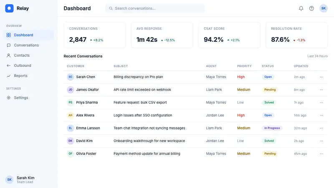
Task: Open Contacts in the sidebar
Action: click(28, 56)
